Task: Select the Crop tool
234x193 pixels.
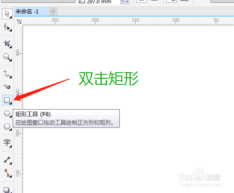Action: [7, 44]
